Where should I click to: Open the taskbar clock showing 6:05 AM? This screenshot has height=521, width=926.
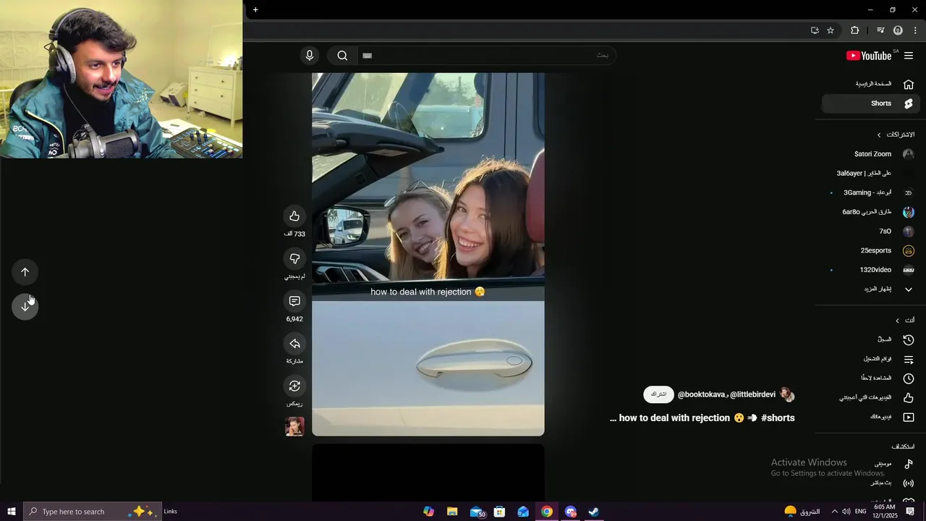(884, 512)
